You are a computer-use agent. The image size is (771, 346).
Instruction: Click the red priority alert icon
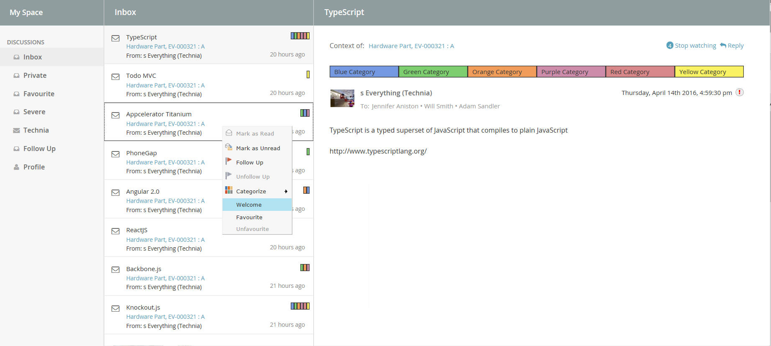(x=739, y=92)
